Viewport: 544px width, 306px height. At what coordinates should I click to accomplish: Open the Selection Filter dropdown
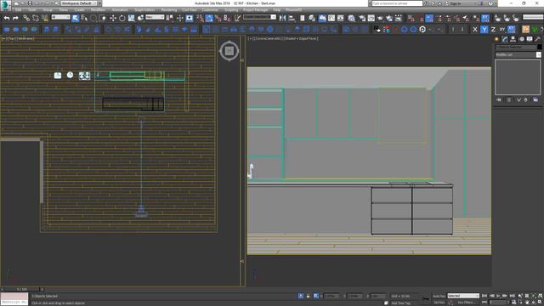(60, 17)
